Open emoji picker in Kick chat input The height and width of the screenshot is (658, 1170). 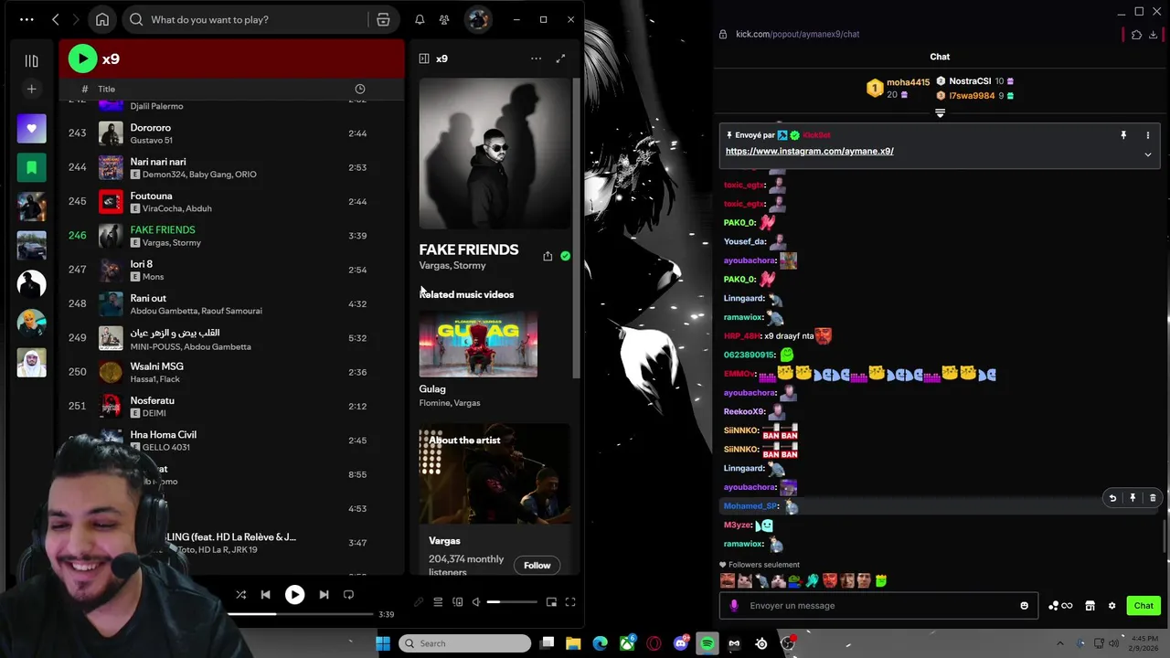(x=1024, y=605)
